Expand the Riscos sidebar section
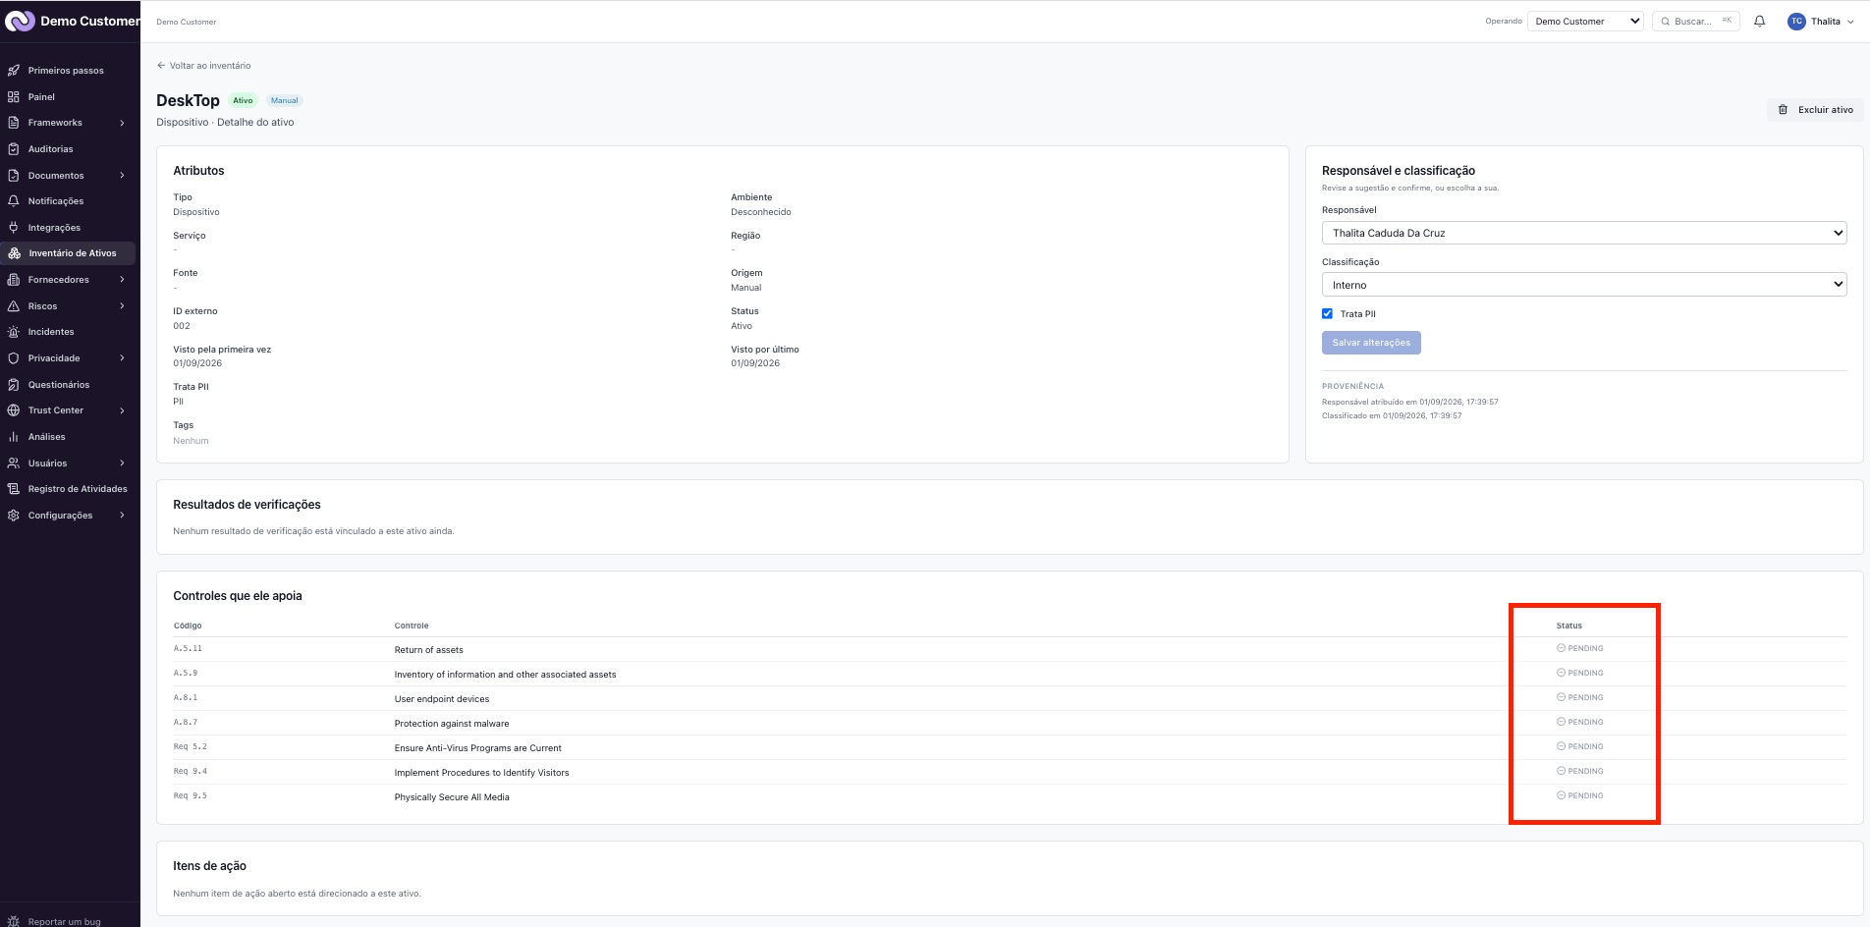This screenshot has width=1870, height=927. click(68, 306)
